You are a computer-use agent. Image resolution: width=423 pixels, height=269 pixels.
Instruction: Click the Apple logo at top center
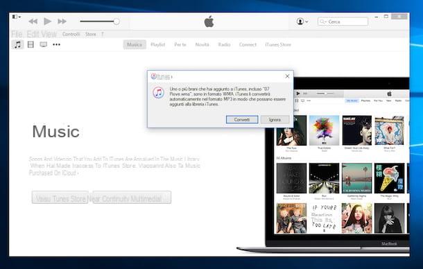[209, 21]
